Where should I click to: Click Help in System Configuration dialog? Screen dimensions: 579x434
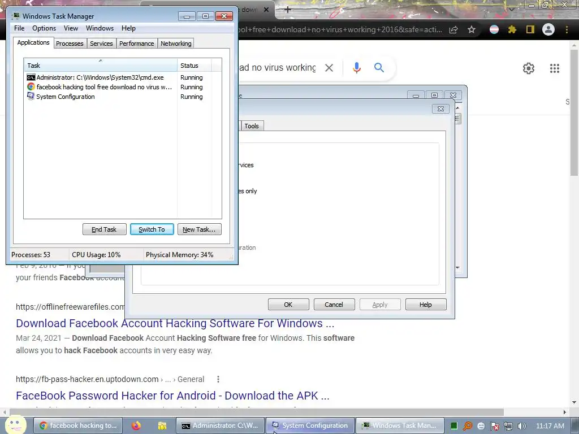[426, 305]
